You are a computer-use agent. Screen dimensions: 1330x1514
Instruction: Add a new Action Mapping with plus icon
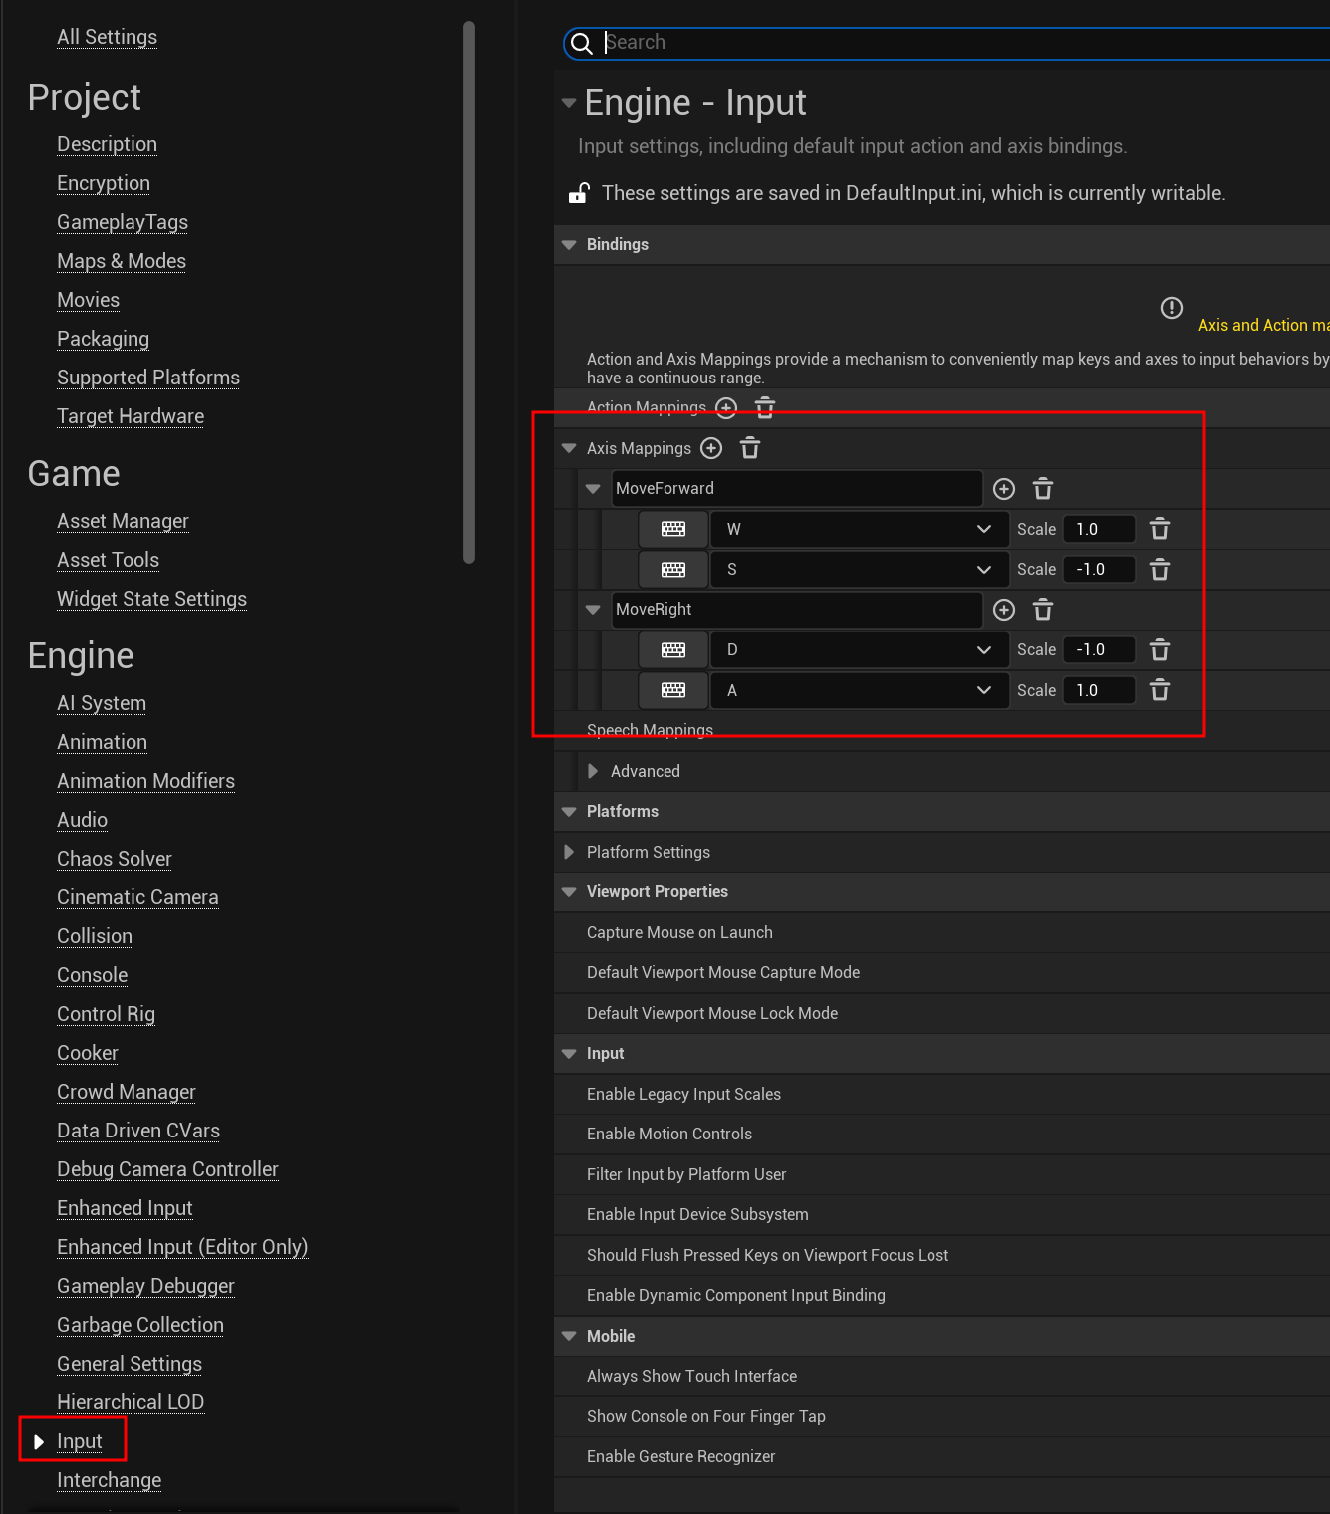(x=727, y=407)
